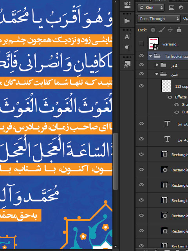This screenshot has width=188, height=251.
Task: Collapse the متن group triangle
Action: tap(157, 74)
